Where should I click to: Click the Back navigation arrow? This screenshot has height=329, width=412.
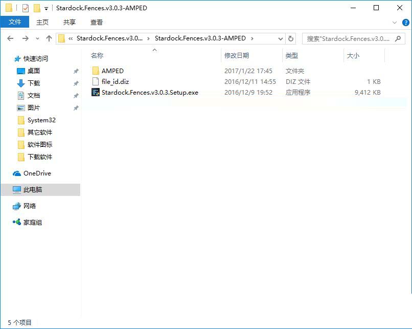[10, 38]
